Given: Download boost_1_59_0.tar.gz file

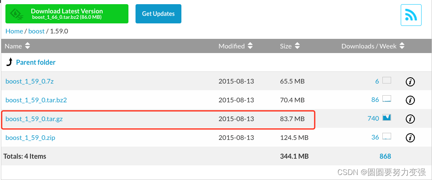Looking at the screenshot, I should [34, 119].
